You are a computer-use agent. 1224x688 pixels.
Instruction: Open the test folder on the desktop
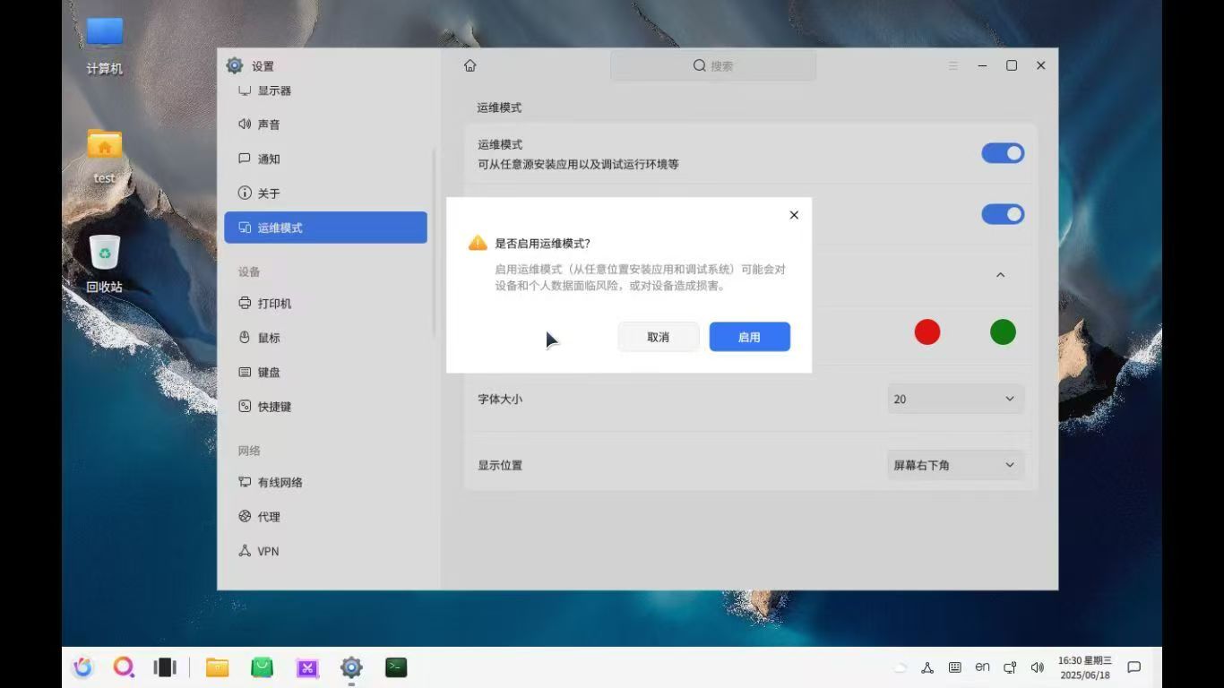105,157
